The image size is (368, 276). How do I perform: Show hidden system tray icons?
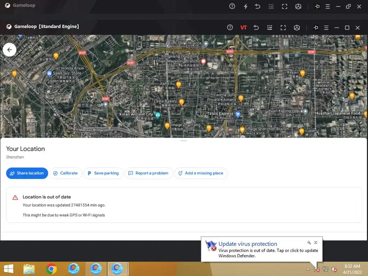(x=308, y=269)
